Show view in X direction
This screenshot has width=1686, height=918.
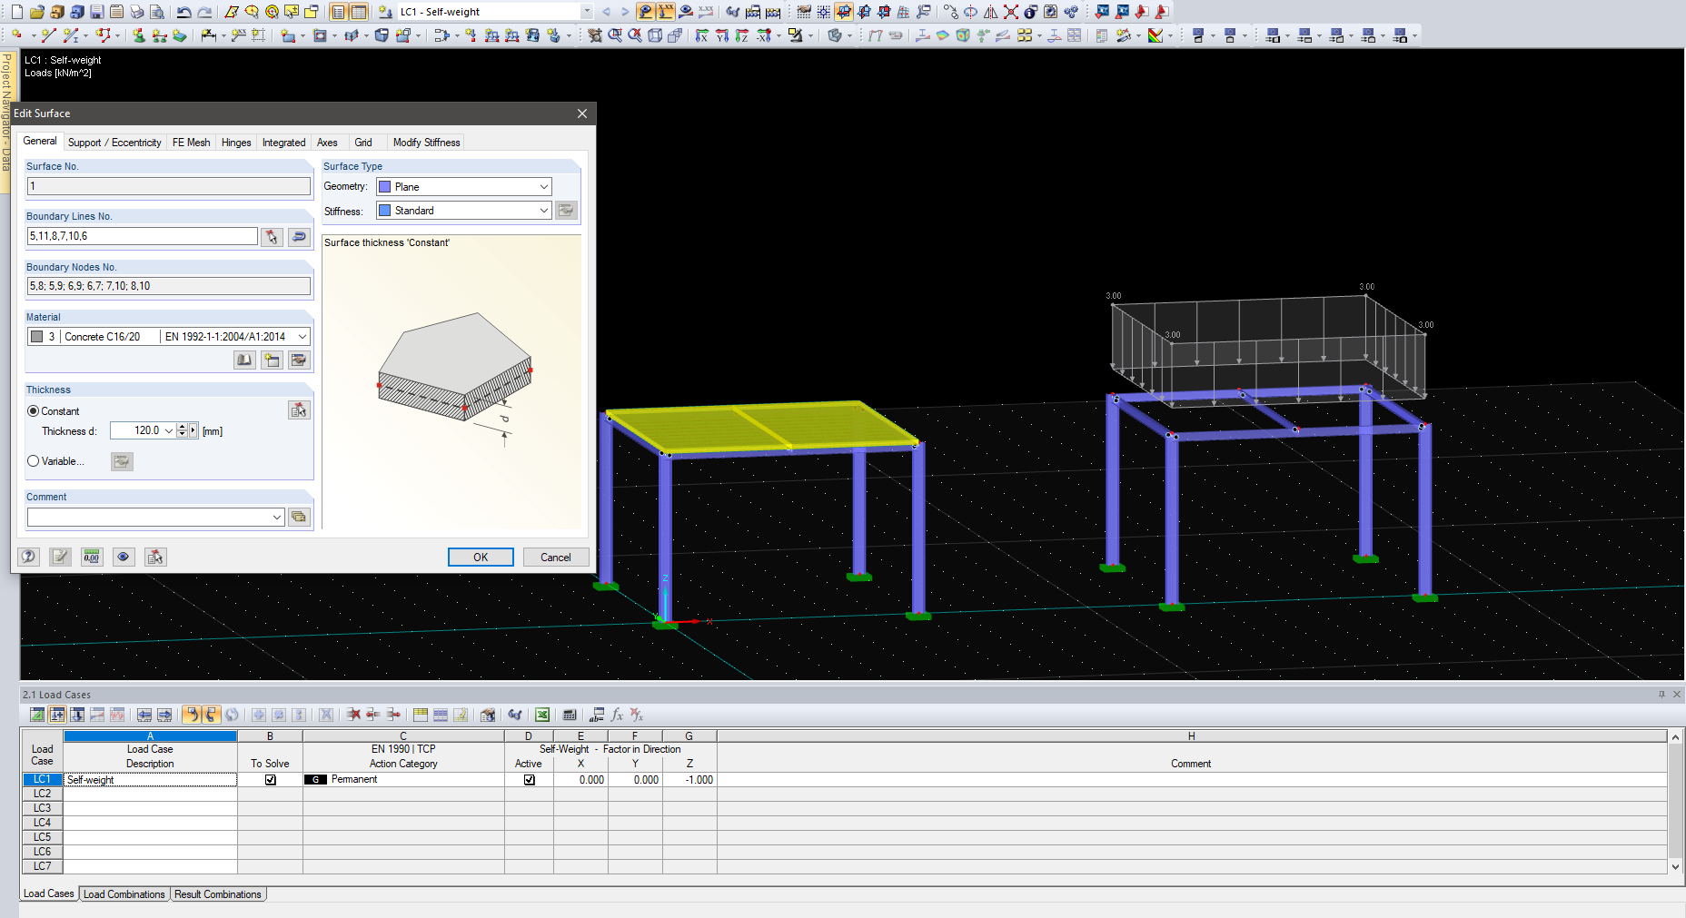(702, 35)
